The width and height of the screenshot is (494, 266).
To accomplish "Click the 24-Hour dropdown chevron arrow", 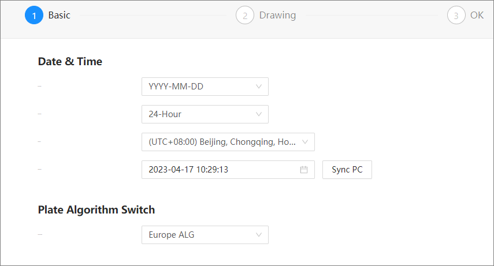I will pyautogui.click(x=259, y=114).
